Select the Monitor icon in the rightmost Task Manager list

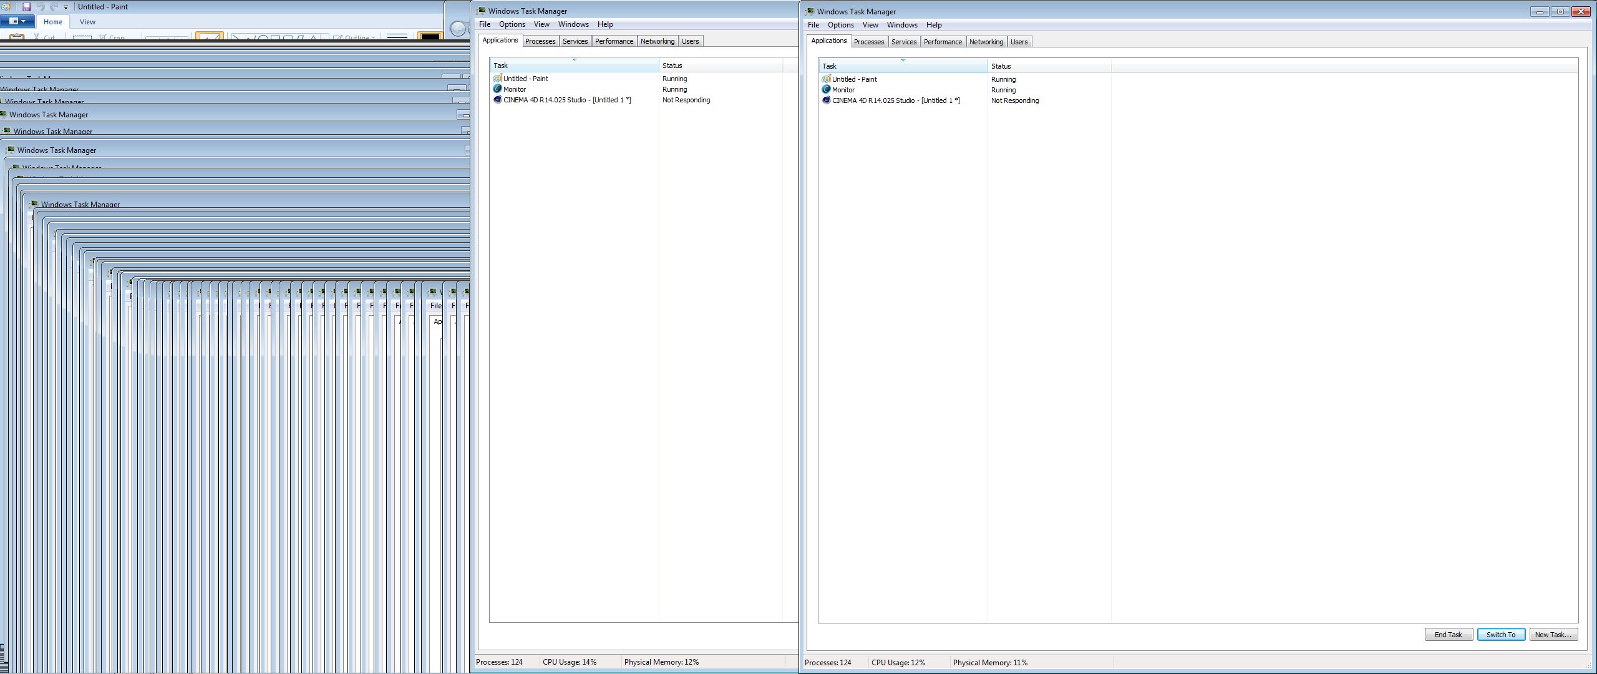826,90
